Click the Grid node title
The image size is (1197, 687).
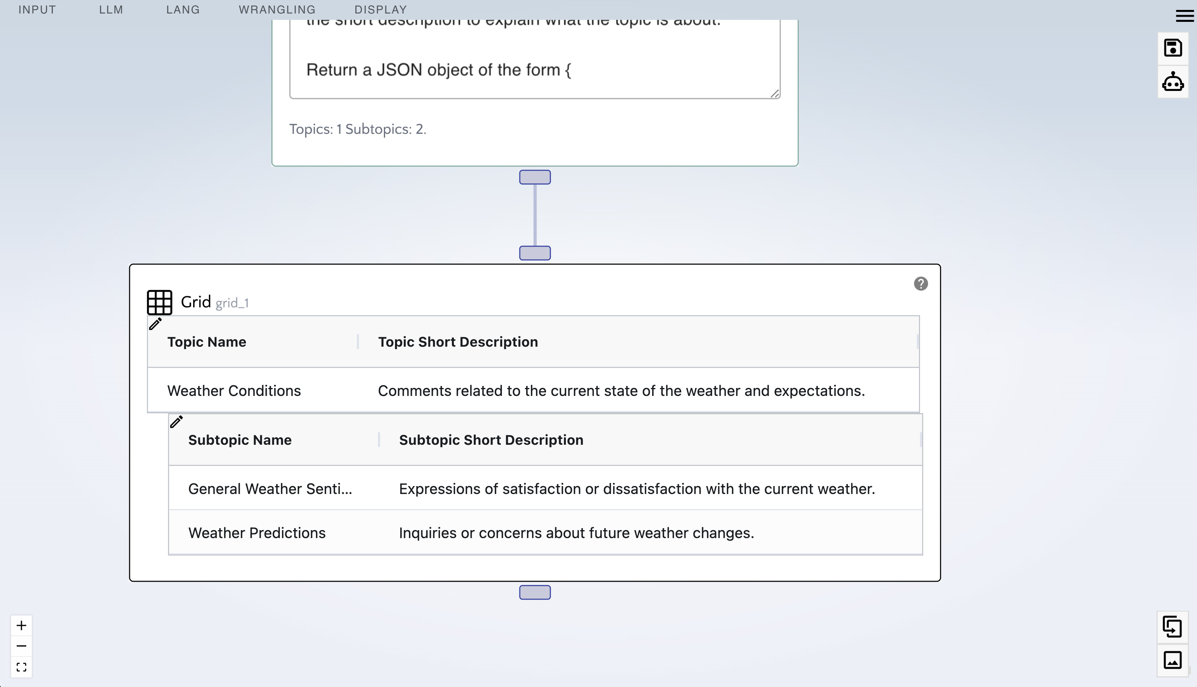pos(196,302)
